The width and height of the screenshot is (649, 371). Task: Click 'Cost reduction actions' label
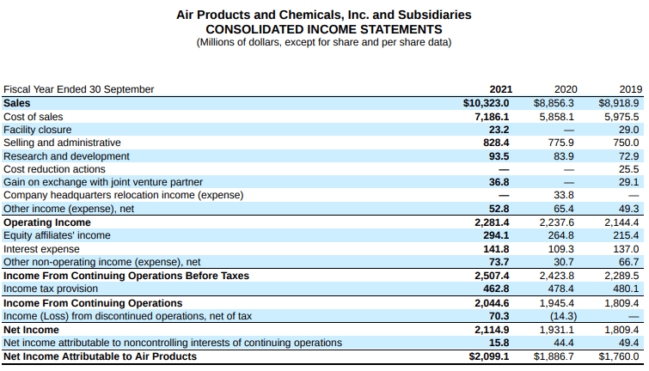click(54, 169)
